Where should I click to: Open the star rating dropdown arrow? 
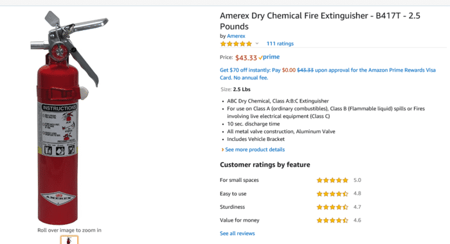(x=257, y=44)
